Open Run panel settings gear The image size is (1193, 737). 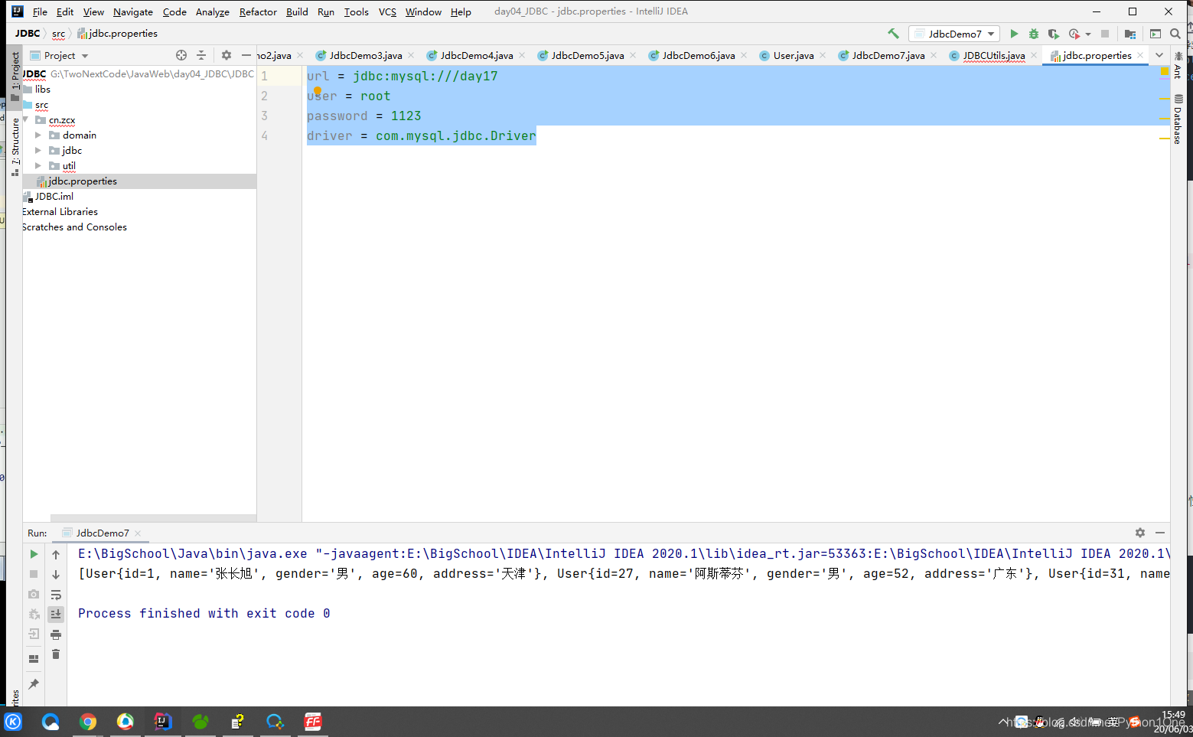tap(1140, 533)
